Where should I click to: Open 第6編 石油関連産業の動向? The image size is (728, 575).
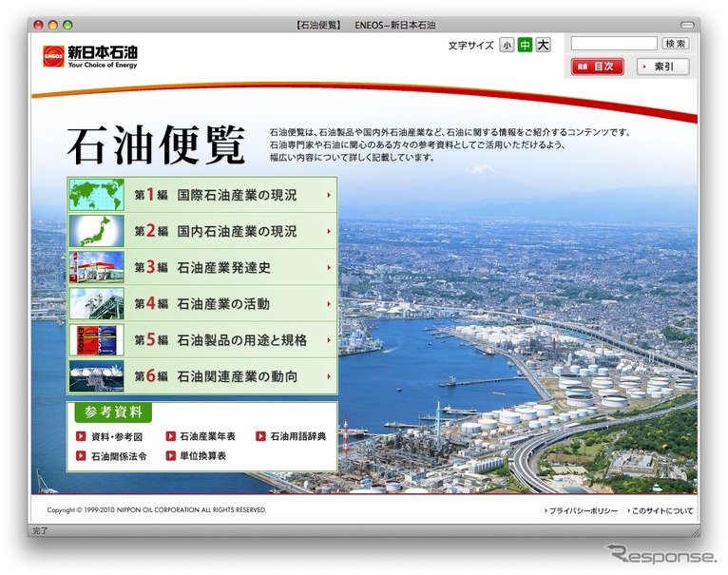tap(202, 376)
